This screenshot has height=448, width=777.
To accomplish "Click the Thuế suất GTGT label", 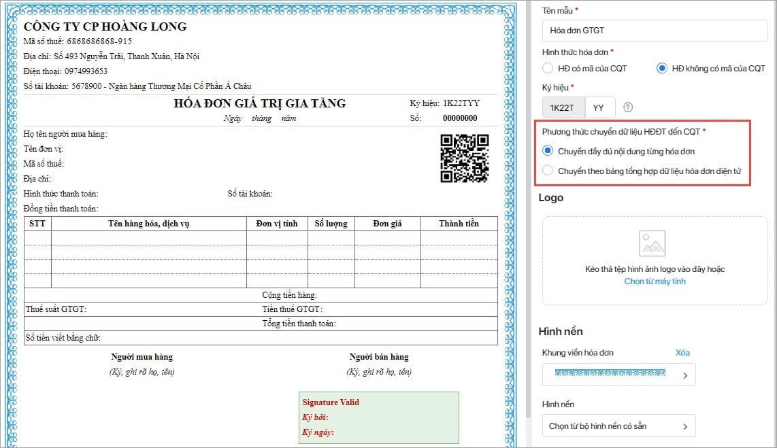I will pos(56,309).
